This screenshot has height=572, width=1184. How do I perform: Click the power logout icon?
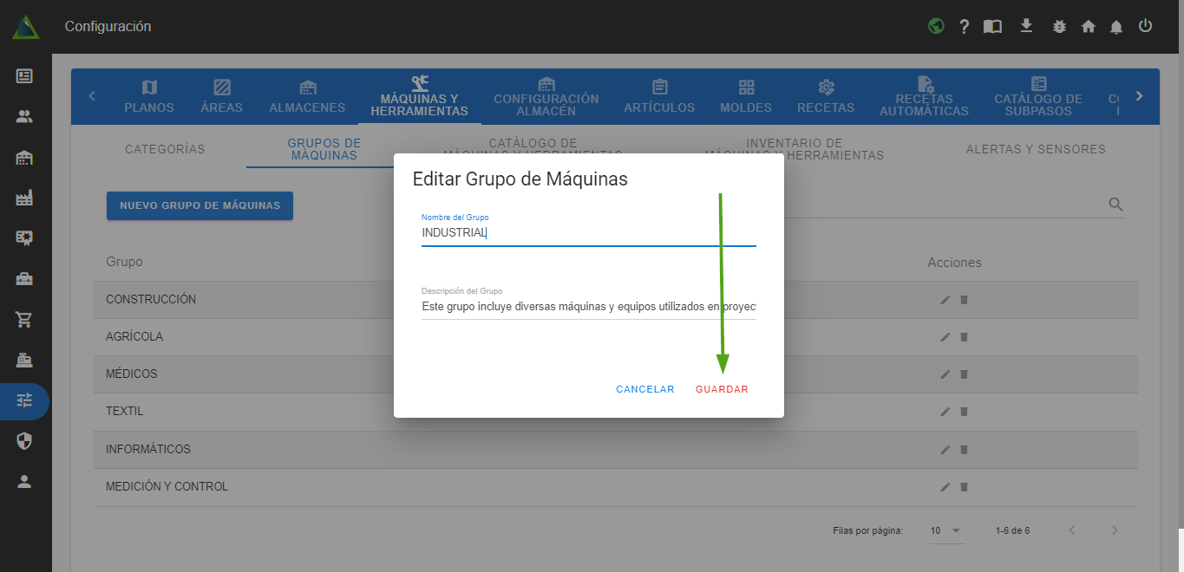[x=1146, y=26]
